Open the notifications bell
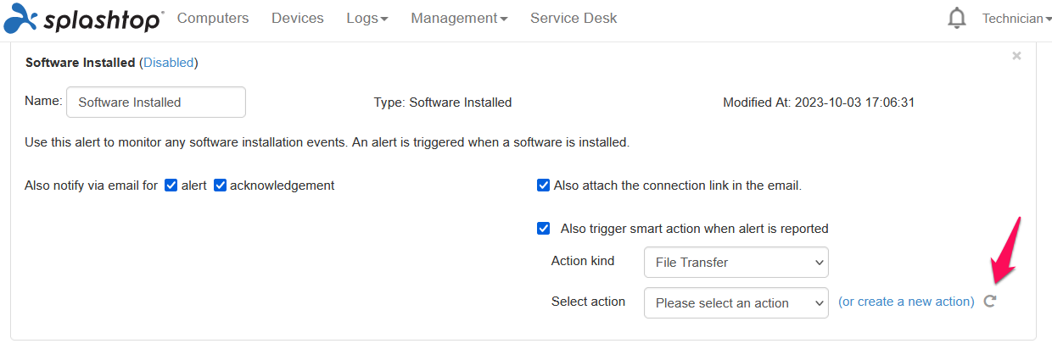The image size is (1052, 349). [x=957, y=18]
